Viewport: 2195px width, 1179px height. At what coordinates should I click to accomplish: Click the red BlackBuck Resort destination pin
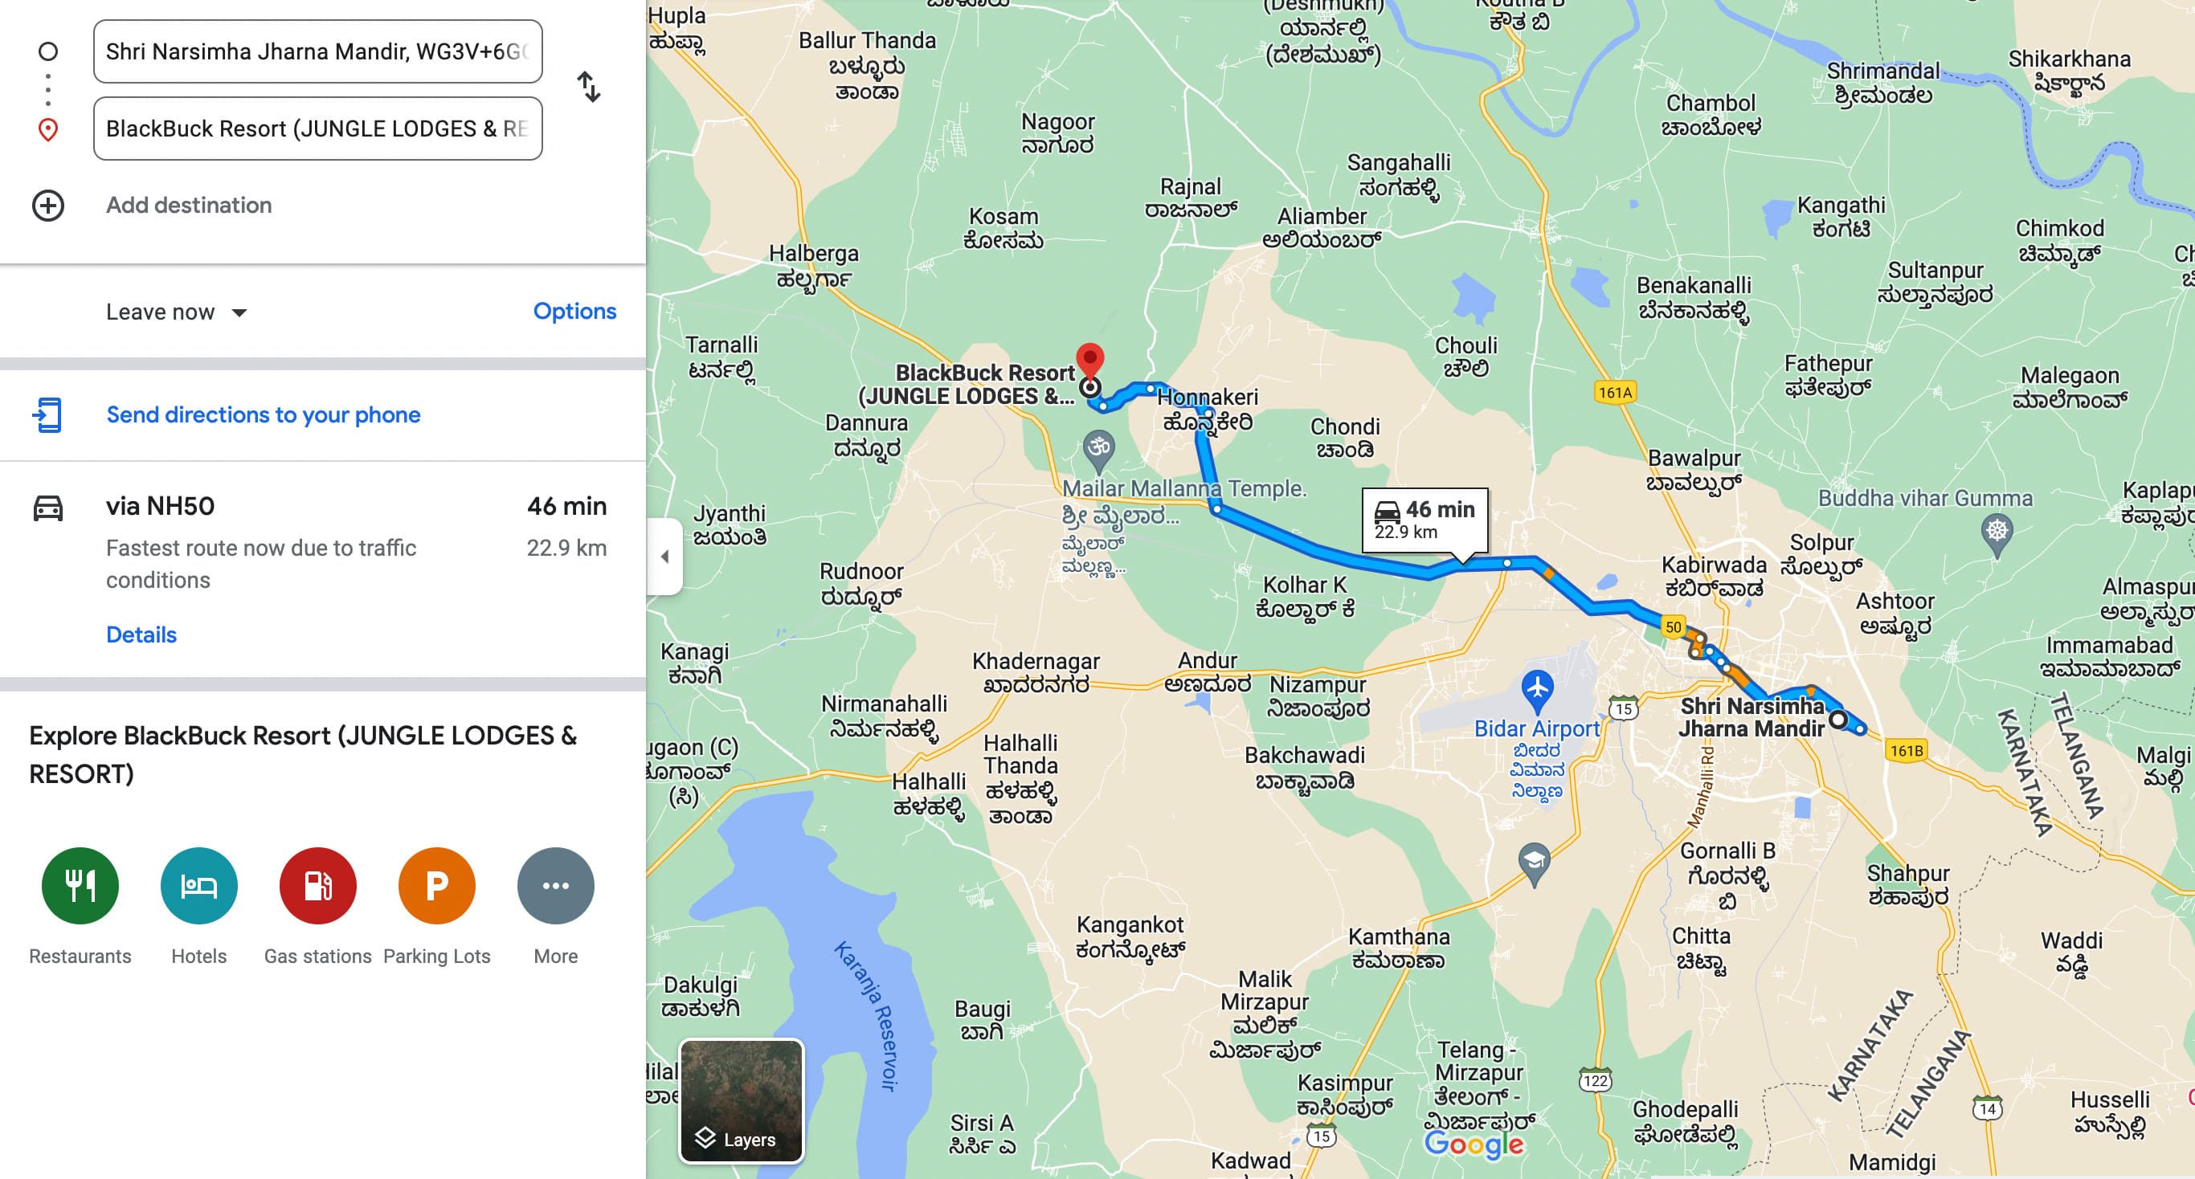[1089, 361]
